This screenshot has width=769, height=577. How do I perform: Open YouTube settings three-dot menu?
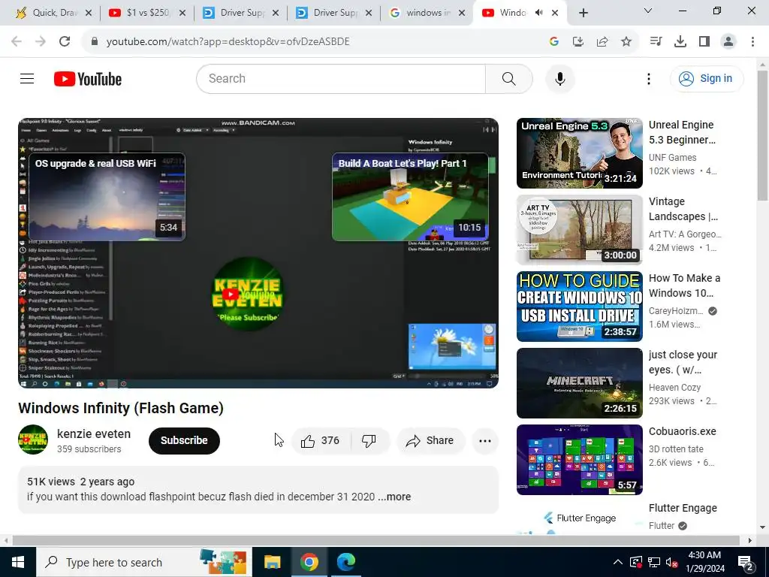coord(648,78)
